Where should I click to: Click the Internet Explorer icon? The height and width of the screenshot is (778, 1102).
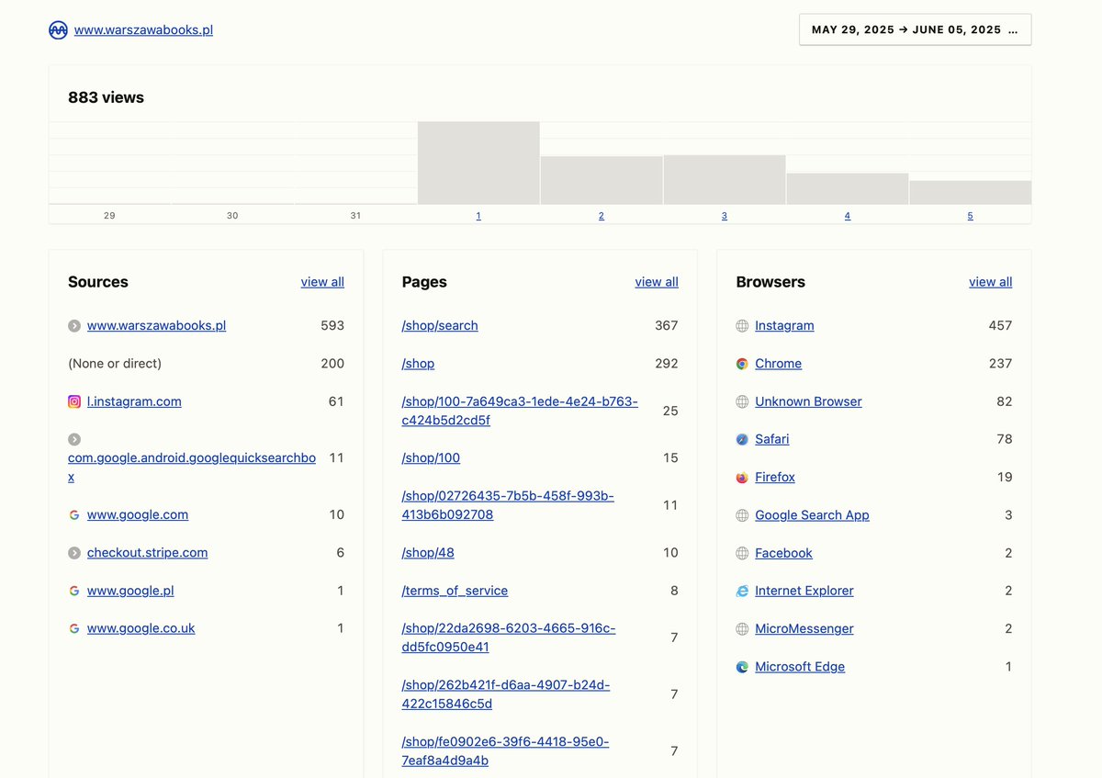pos(741,591)
